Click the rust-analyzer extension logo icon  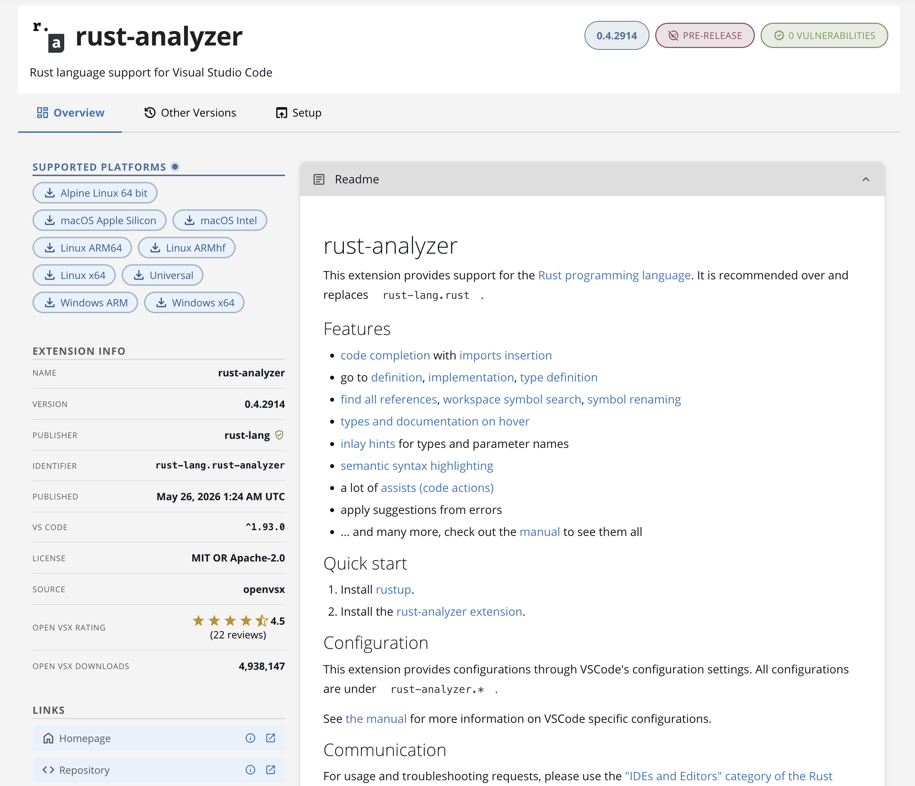(49, 37)
